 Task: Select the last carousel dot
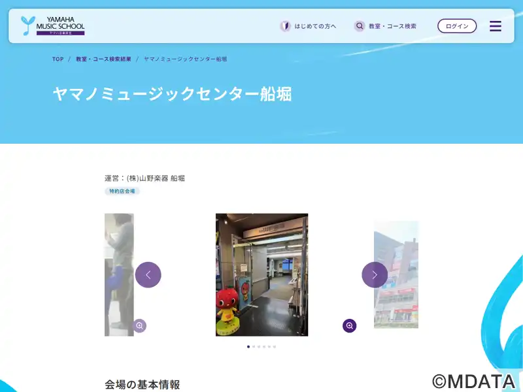tap(275, 347)
